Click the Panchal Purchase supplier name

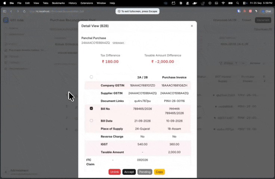coord(94,38)
